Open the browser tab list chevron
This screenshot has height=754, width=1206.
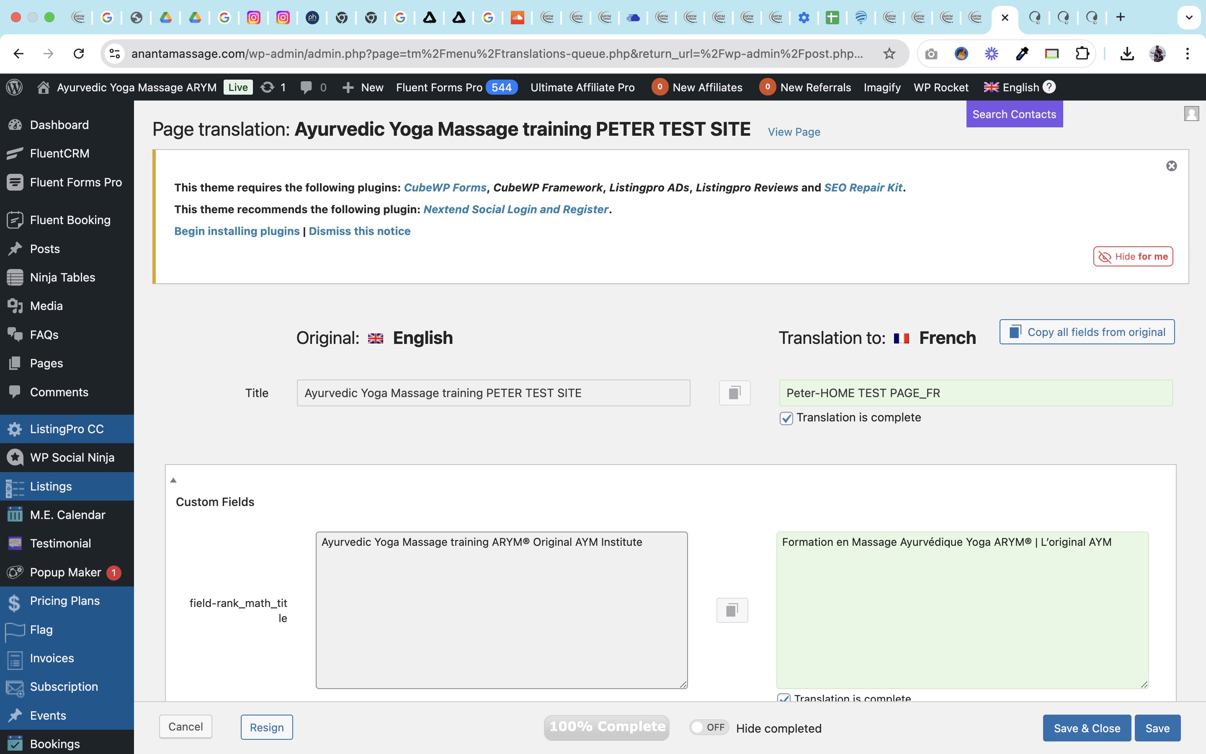1188,18
